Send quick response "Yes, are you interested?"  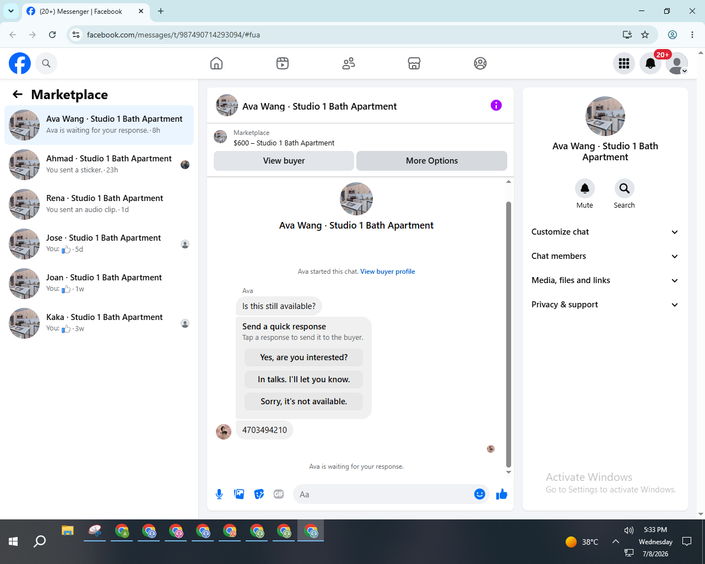click(304, 357)
